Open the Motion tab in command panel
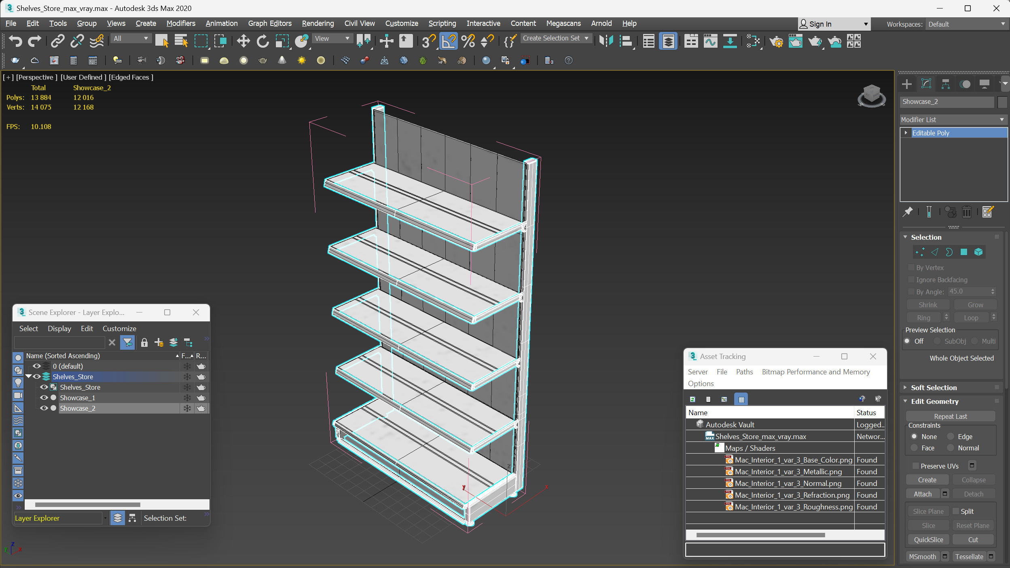This screenshot has width=1010, height=568. point(965,84)
